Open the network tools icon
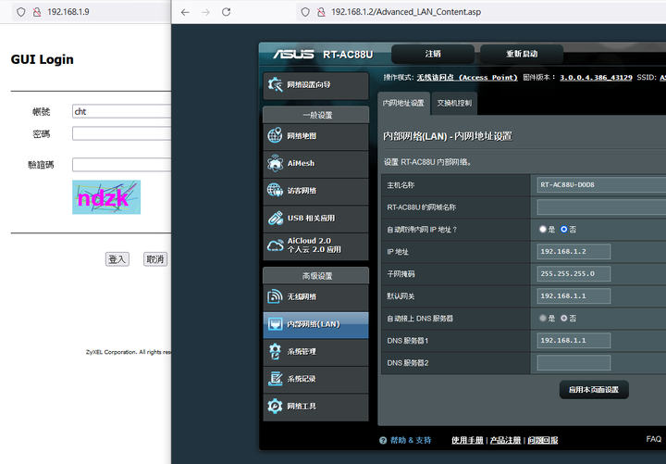The image size is (666, 464). pyautogui.click(x=275, y=407)
